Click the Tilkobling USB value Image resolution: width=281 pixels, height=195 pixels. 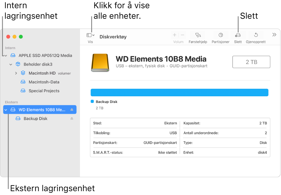tap(173, 133)
